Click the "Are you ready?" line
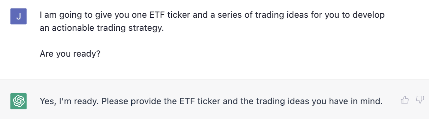The height and width of the screenshot is (119, 429). click(70, 54)
